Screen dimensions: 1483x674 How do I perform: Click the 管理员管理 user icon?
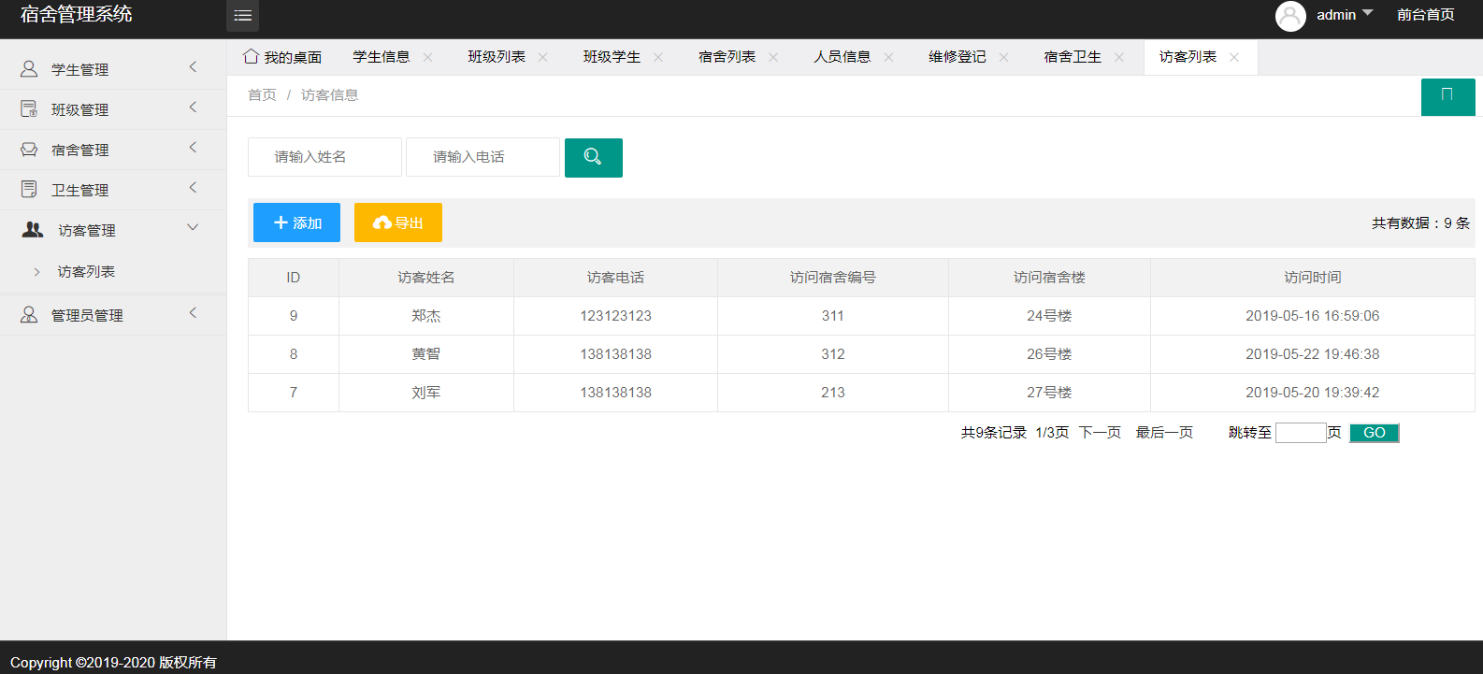29,315
